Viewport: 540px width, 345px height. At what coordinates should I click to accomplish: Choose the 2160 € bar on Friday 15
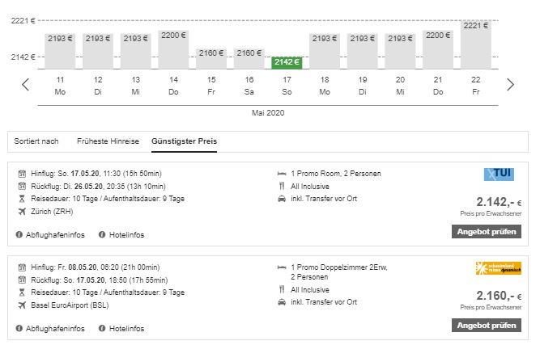[211, 58]
